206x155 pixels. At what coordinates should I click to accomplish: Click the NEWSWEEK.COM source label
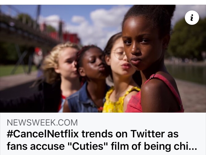pyautogui.click(x=42, y=123)
